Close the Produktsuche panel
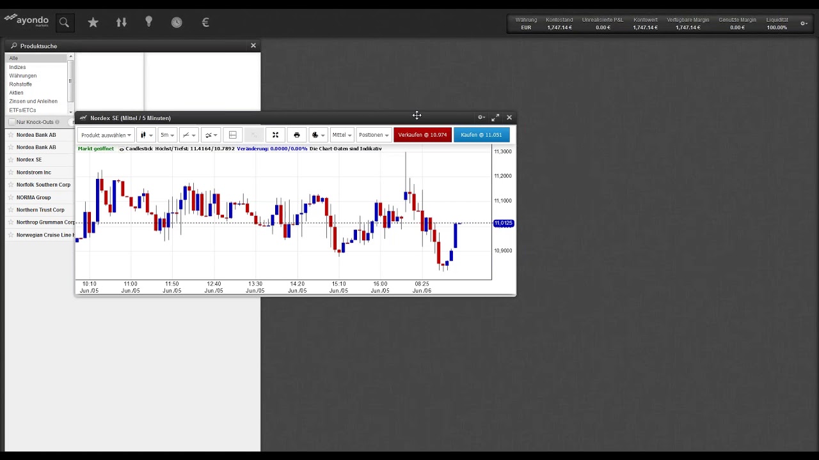This screenshot has height=460, width=819. click(x=253, y=45)
